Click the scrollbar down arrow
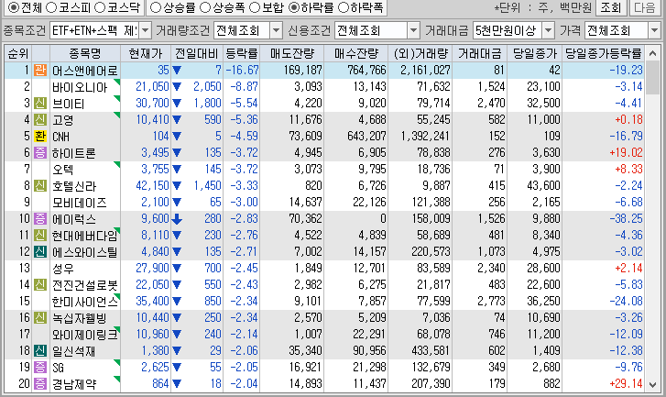This screenshot has height=397, width=666. pos(653,385)
